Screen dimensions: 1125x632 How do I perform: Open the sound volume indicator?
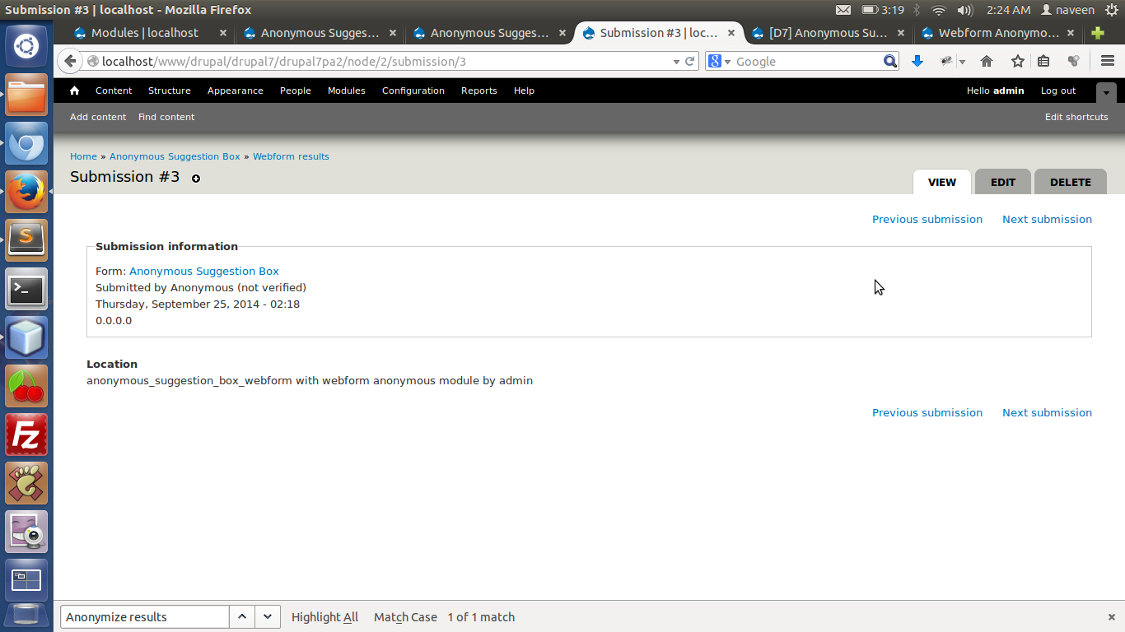965,10
